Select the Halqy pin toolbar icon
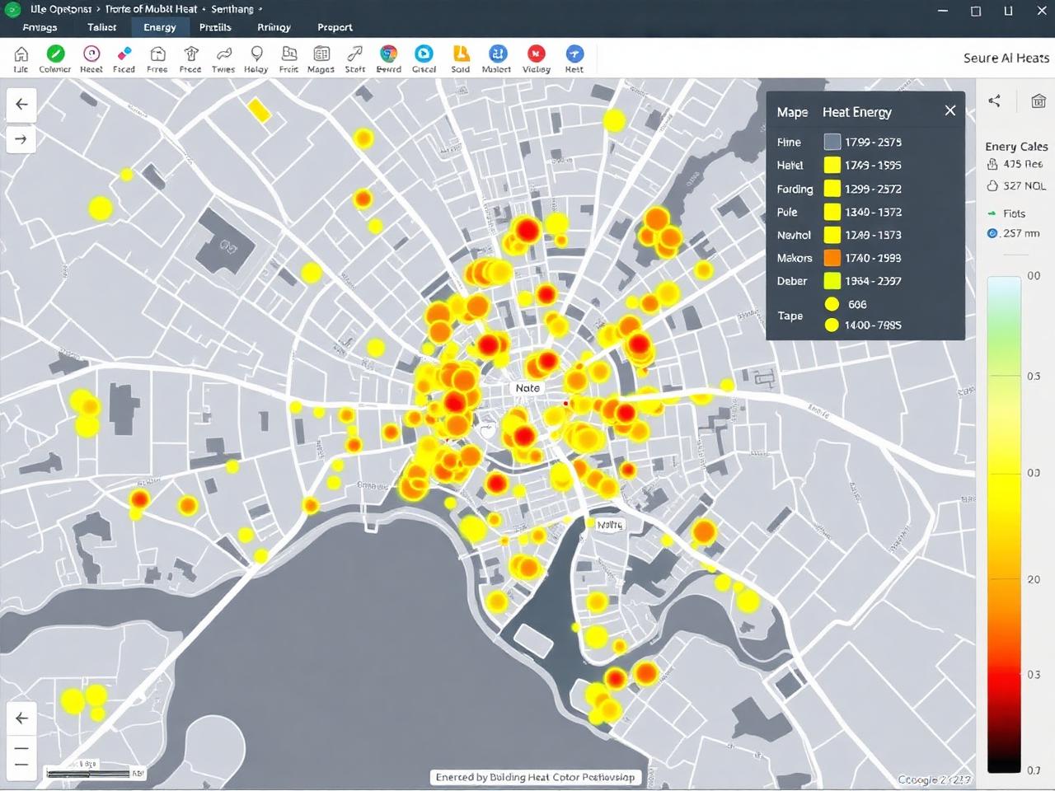The image size is (1055, 791). (x=256, y=54)
